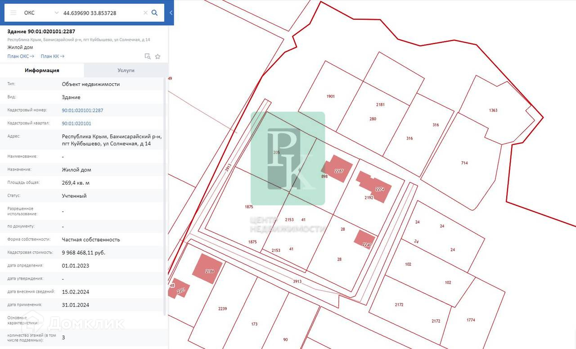
Task: Click parcel label 2192 on the map
Action: pyautogui.click(x=369, y=198)
